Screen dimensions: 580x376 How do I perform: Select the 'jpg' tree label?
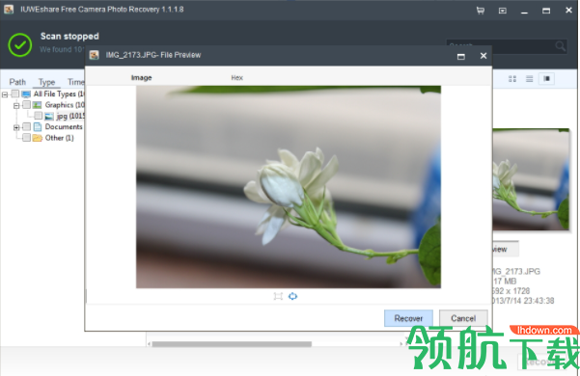click(69, 116)
